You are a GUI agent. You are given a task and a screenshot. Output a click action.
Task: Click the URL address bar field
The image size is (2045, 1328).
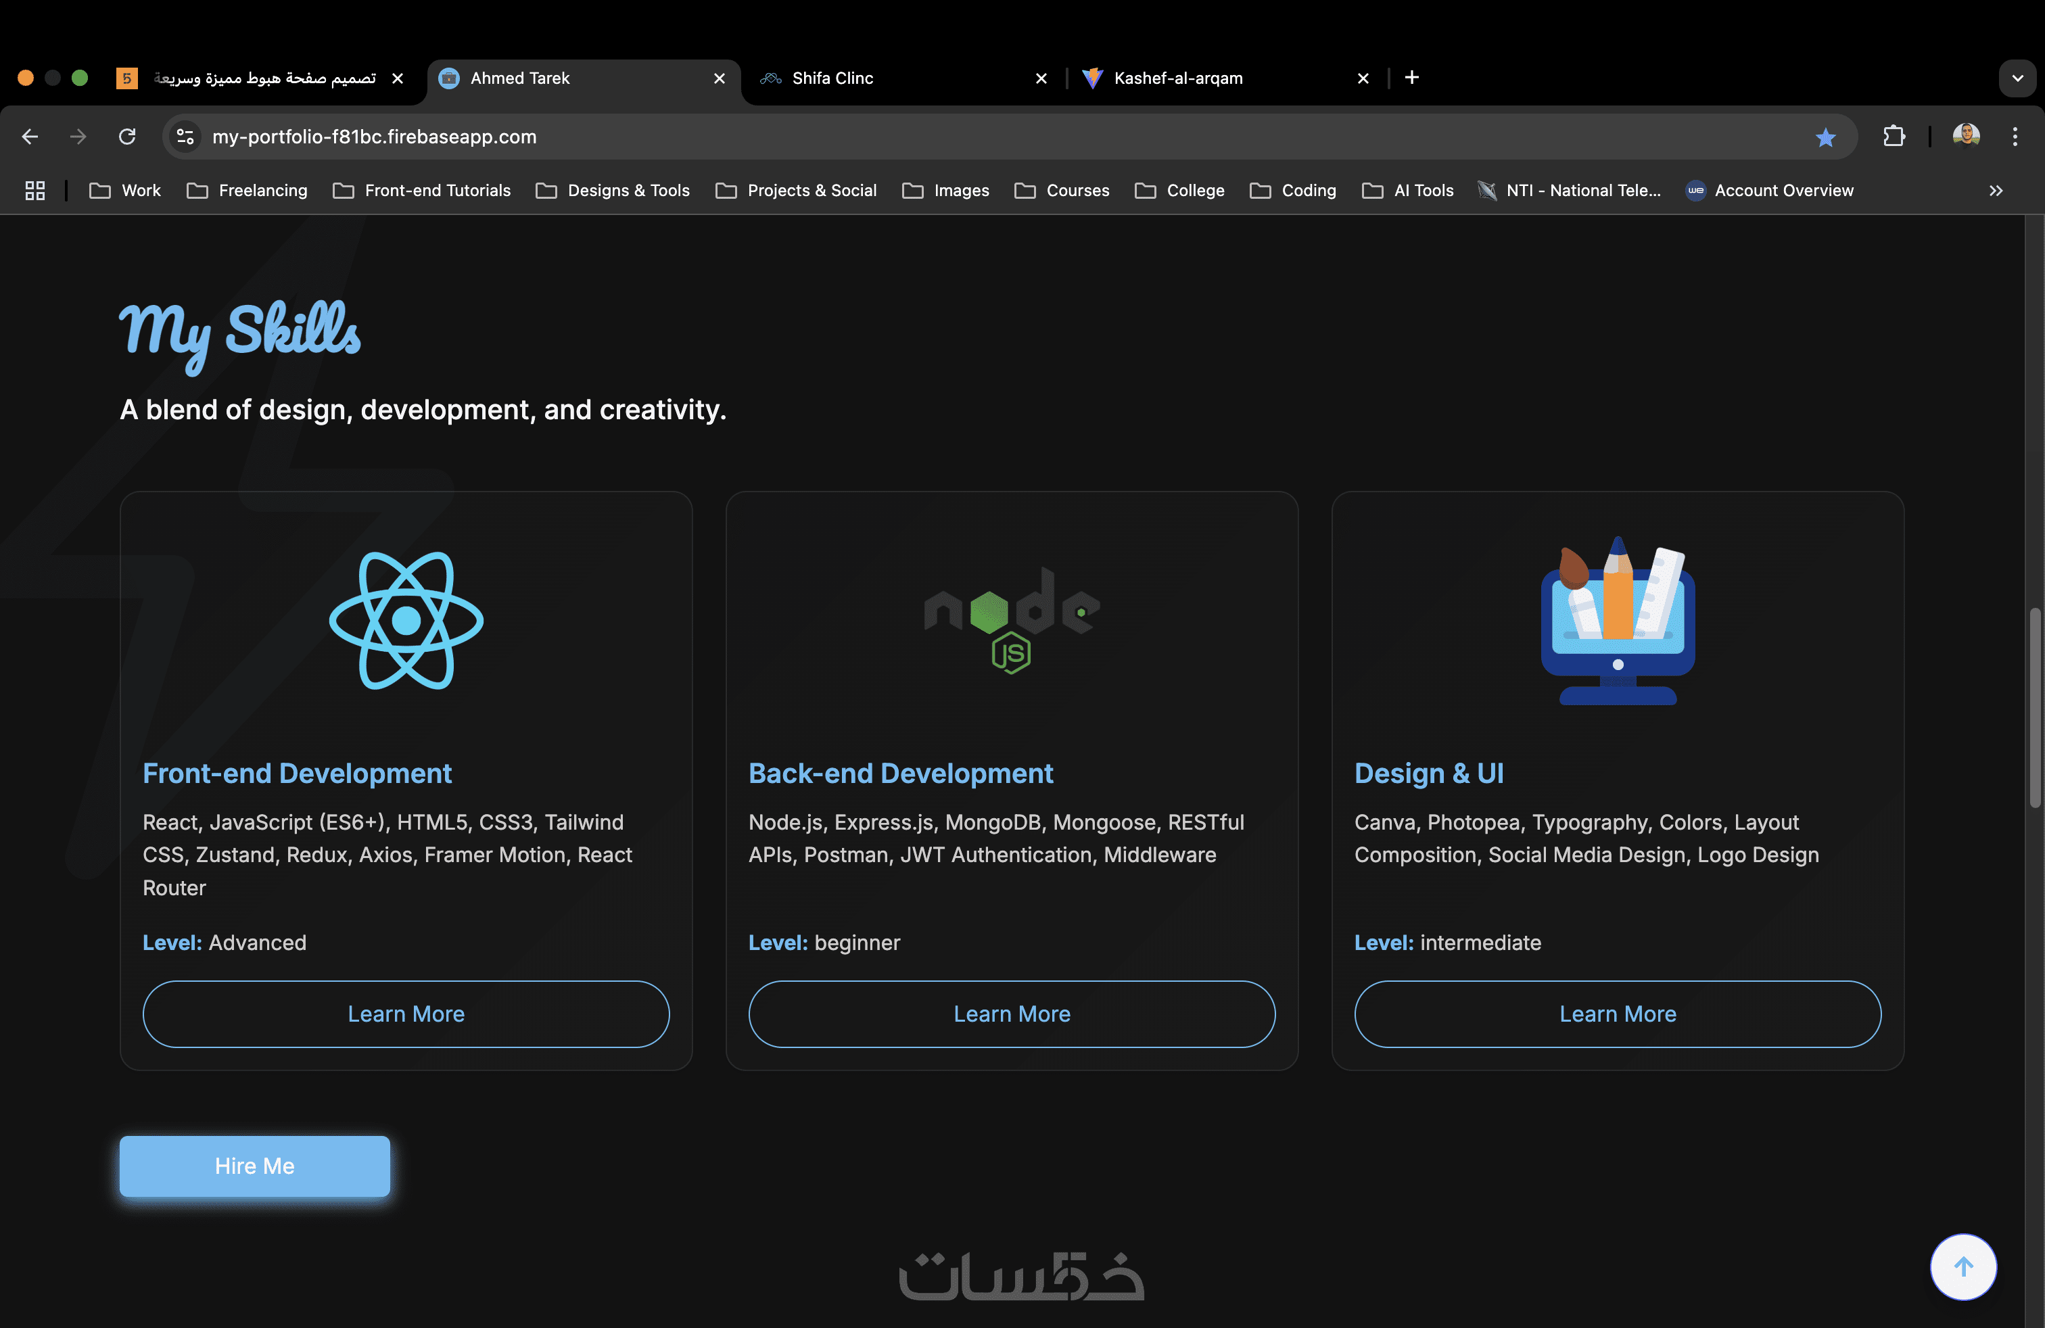click(945, 137)
